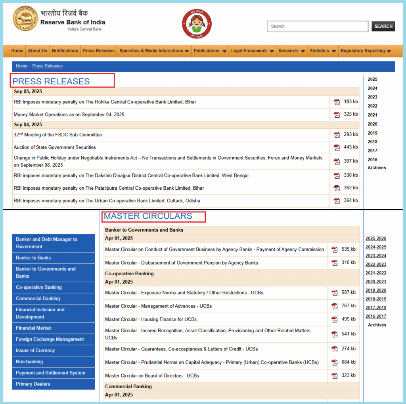This screenshot has width=406, height=404.
Task: Select Foreign Exchange Management sidebar category
Action: pos(54,339)
